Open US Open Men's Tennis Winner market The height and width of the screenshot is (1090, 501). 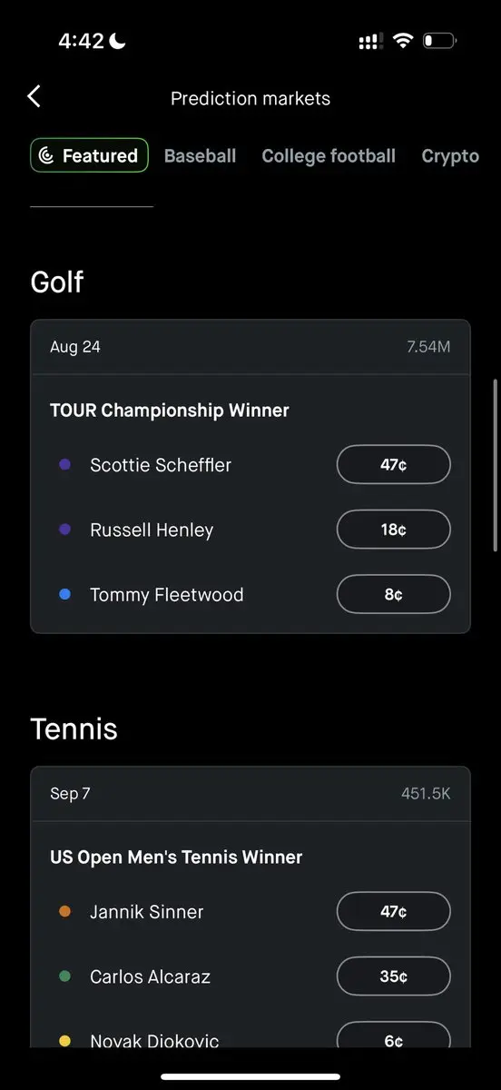176,857
